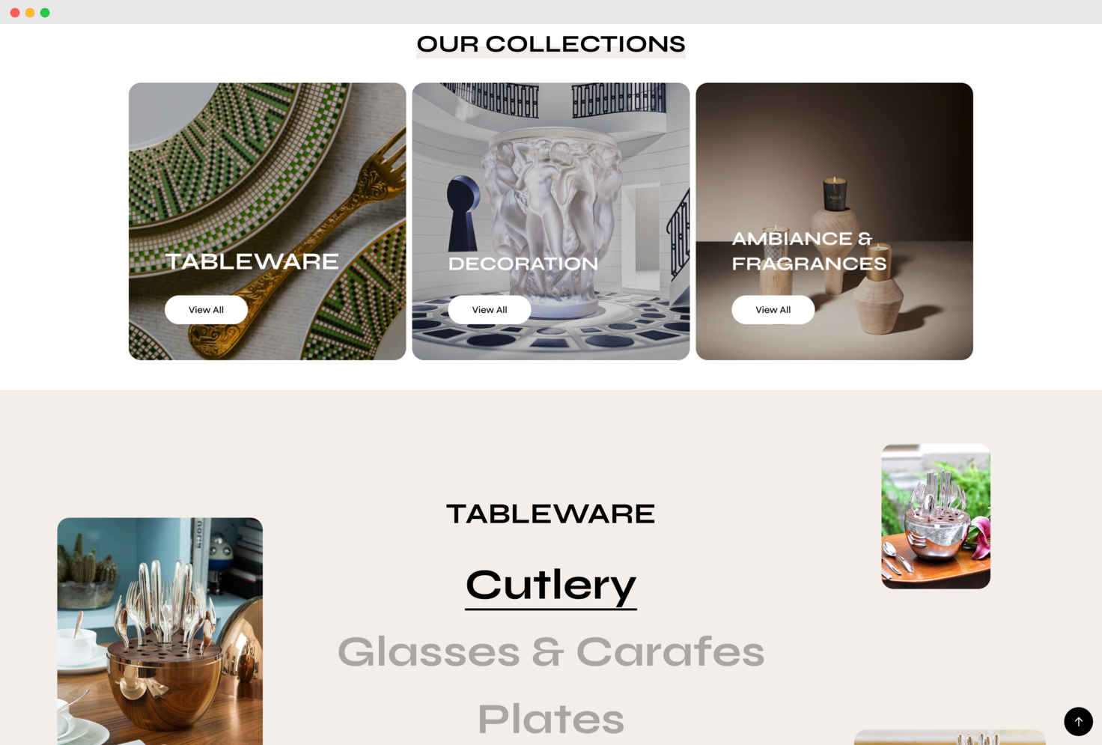Click the Our Collections heading
Viewport: 1102px width, 745px height.
(x=551, y=44)
